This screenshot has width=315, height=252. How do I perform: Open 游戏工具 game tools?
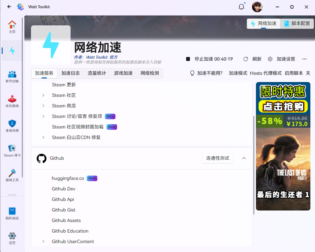(12, 175)
